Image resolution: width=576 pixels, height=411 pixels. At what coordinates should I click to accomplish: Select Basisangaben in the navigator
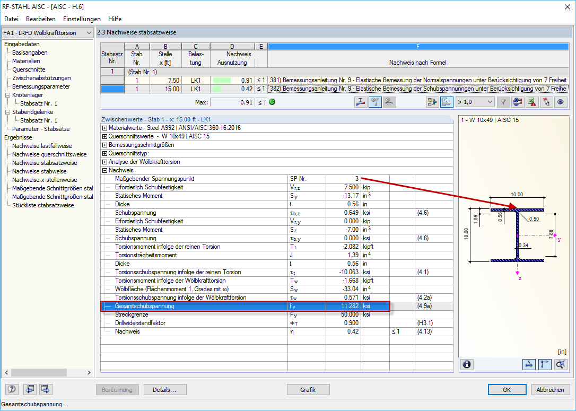tap(30, 53)
